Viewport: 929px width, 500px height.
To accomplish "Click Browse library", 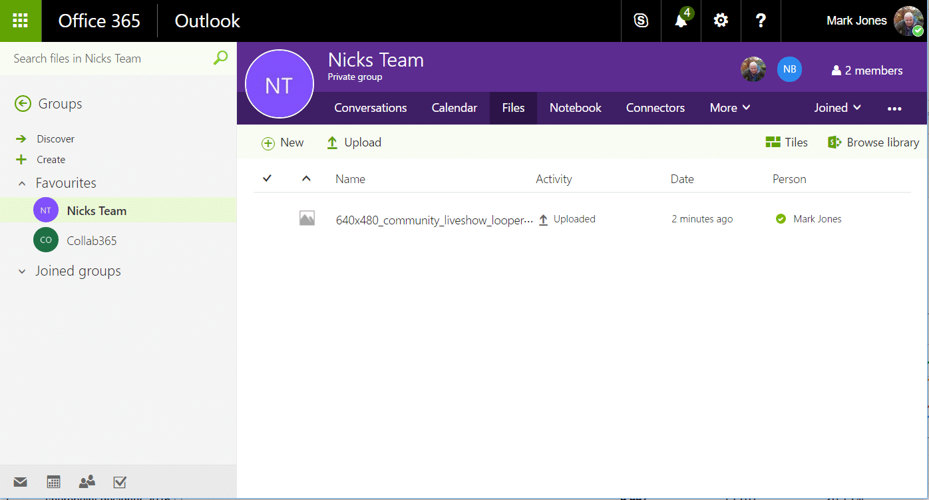I will [x=873, y=142].
